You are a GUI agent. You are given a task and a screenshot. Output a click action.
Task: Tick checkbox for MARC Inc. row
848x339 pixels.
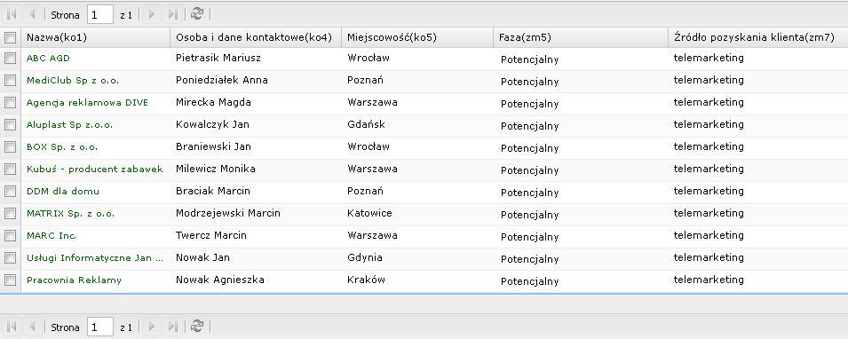[10, 236]
